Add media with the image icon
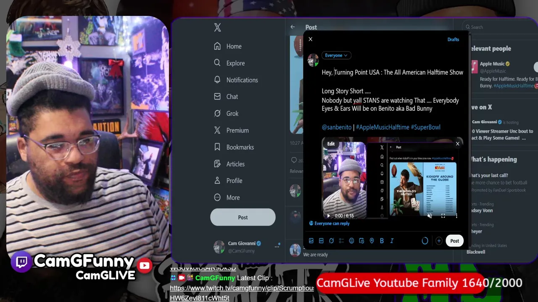This screenshot has height=302, width=538. (311, 241)
